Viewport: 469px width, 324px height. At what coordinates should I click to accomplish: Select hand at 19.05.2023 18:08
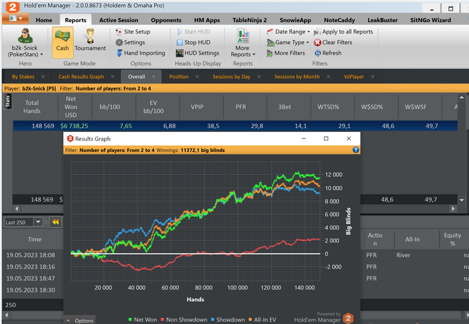(x=31, y=255)
